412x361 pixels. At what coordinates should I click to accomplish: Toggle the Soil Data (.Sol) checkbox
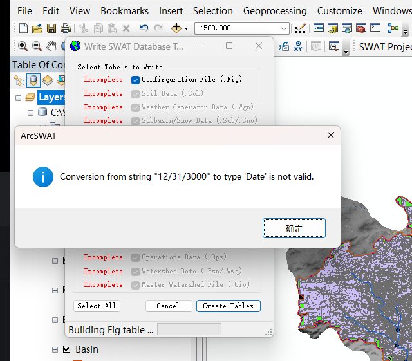[135, 94]
